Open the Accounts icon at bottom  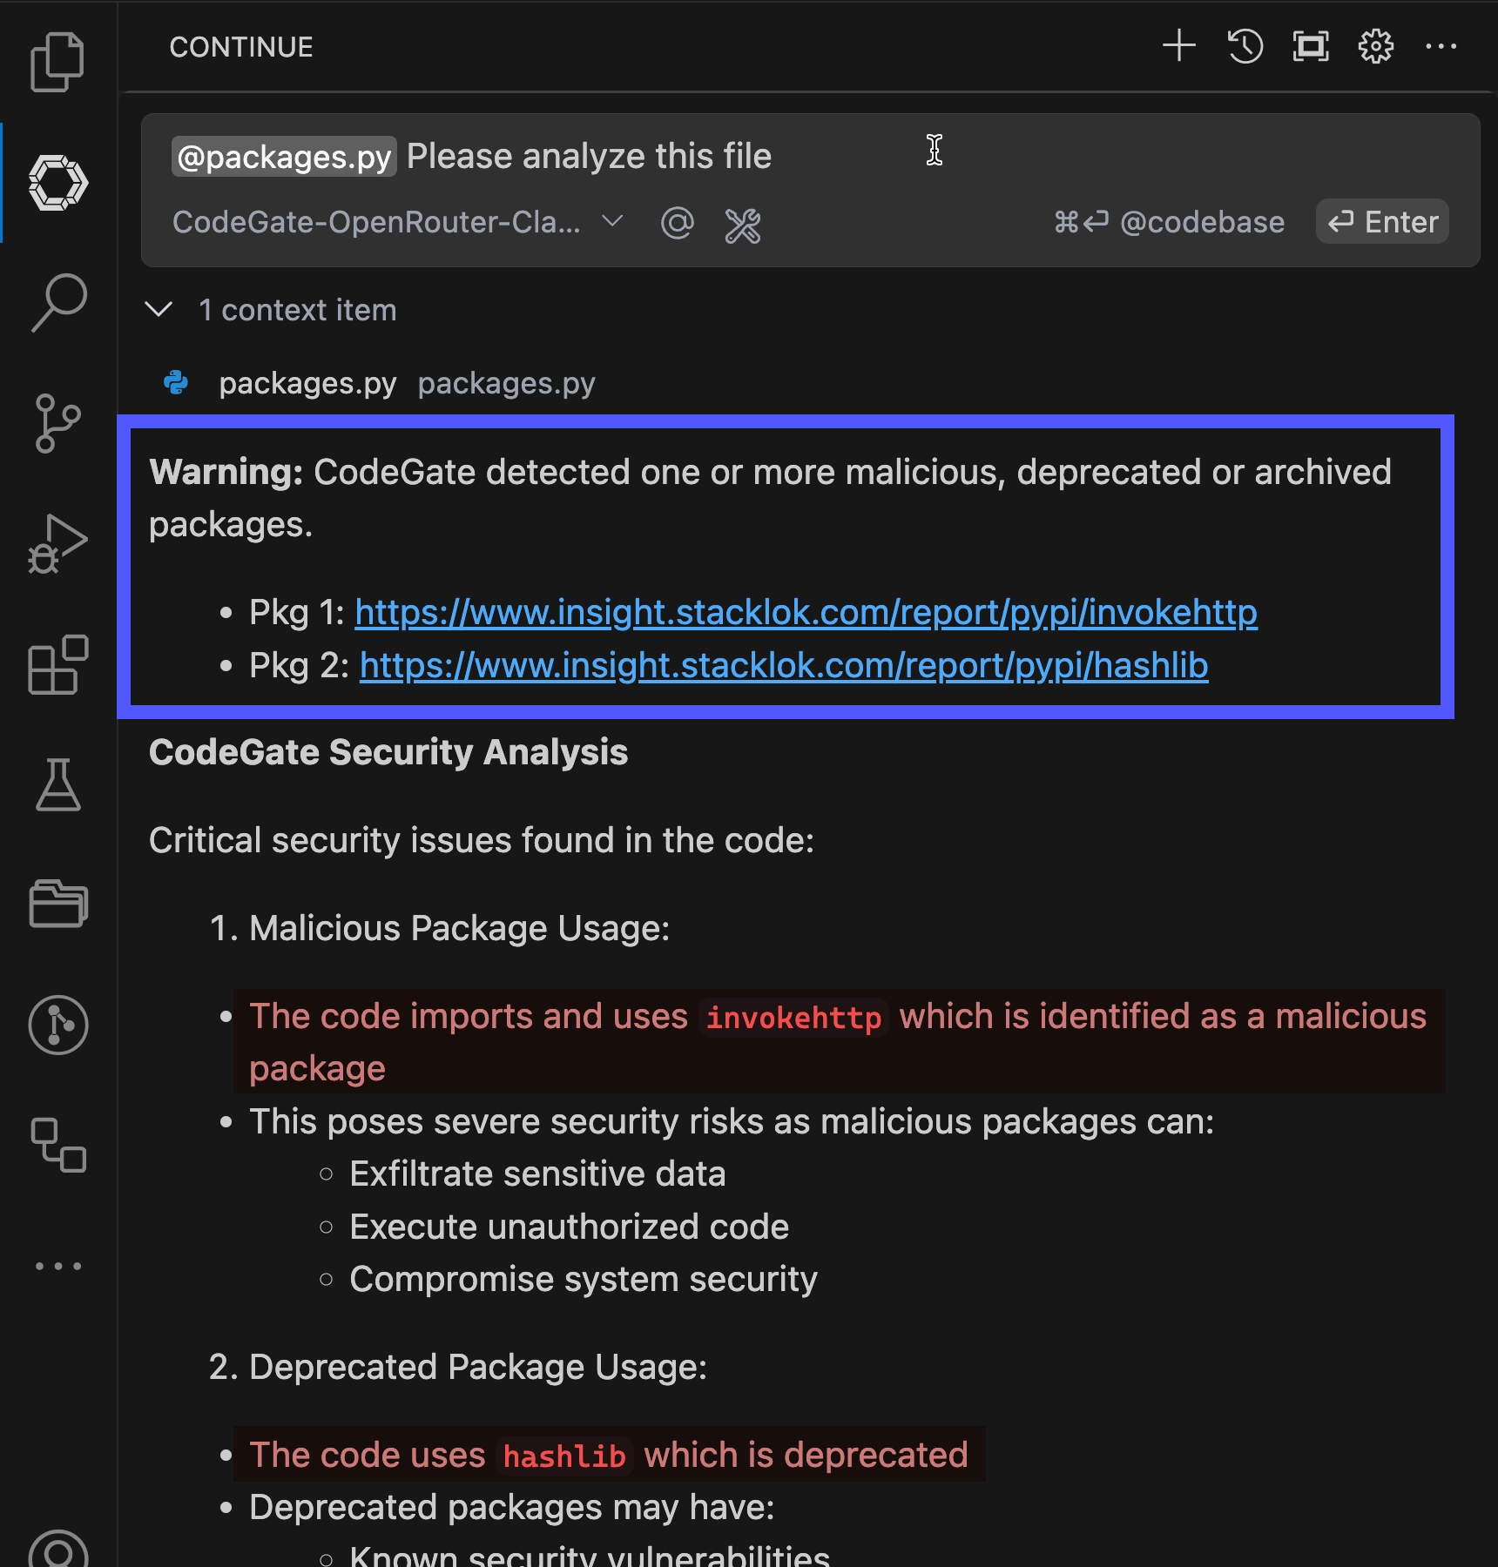click(x=57, y=1550)
